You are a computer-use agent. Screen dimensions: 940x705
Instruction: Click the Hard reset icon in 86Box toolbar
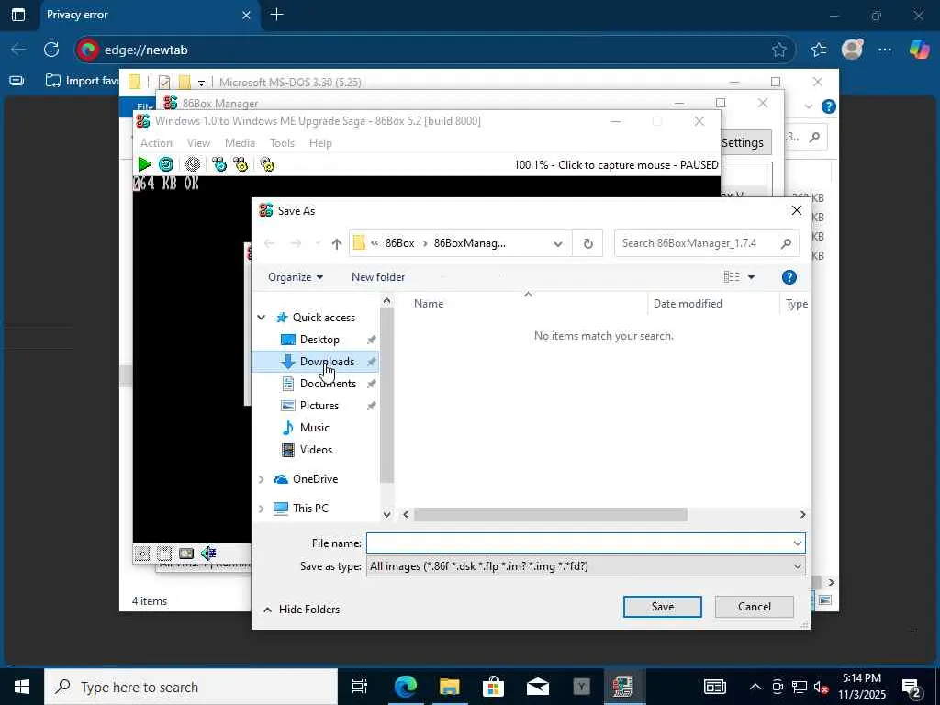[166, 164]
